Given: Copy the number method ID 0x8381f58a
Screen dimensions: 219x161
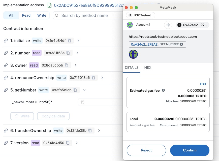Looking at the screenshot, I should point(69,53).
